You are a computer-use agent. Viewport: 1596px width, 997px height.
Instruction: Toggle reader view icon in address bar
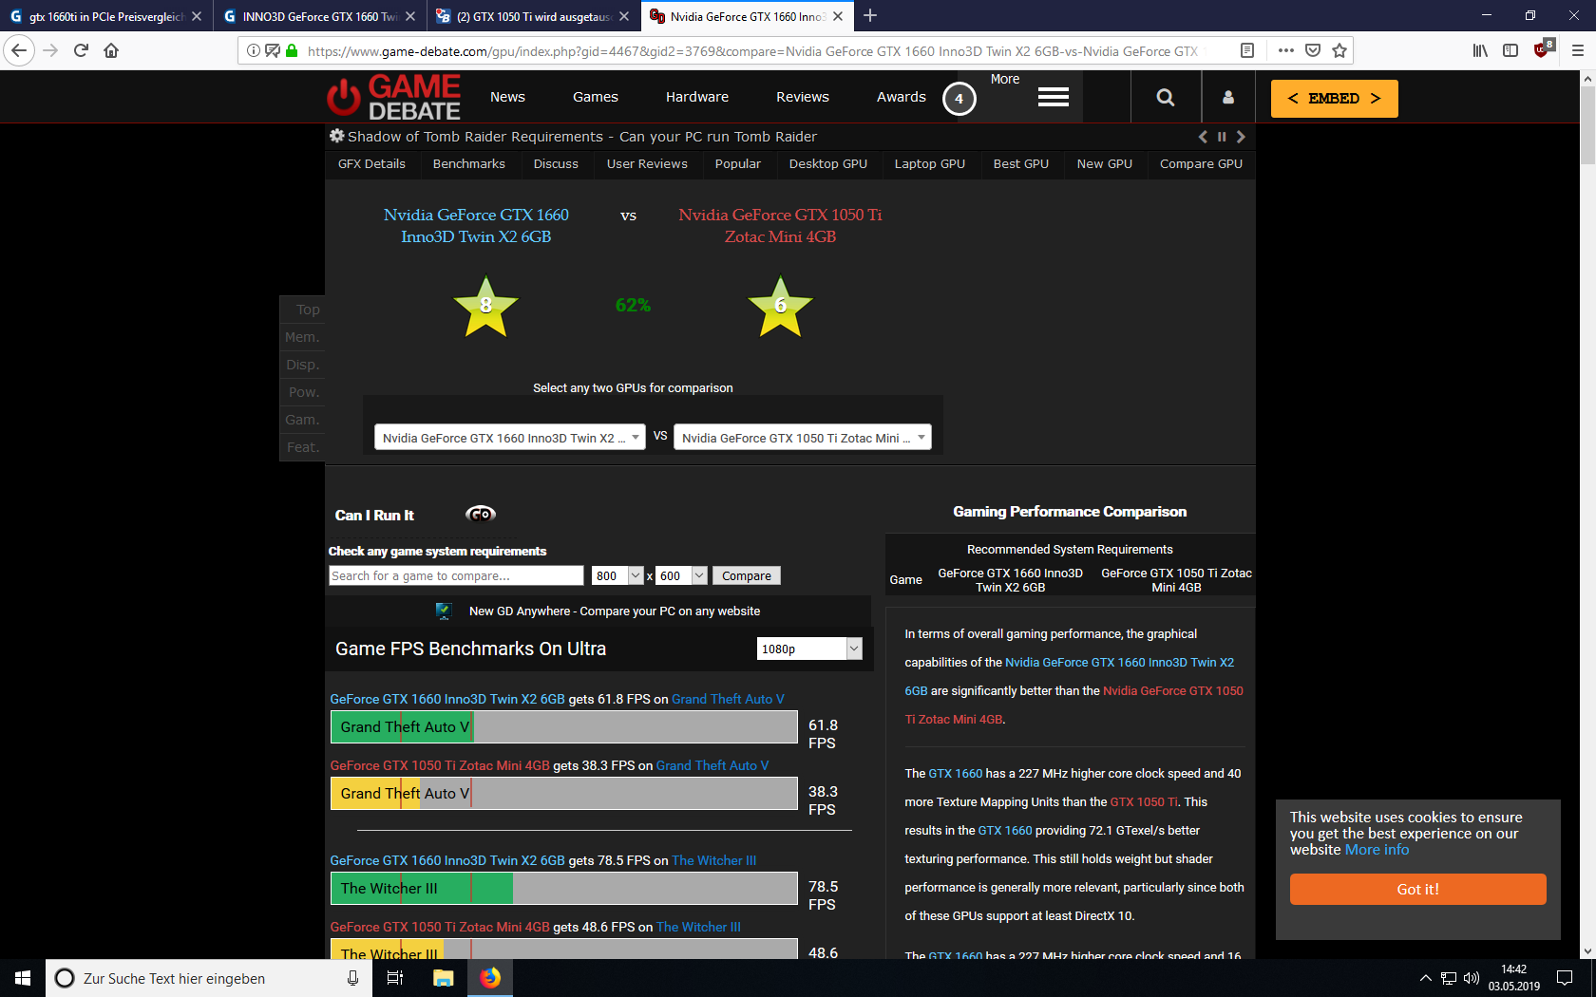pyautogui.click(x=1247, y=50)
